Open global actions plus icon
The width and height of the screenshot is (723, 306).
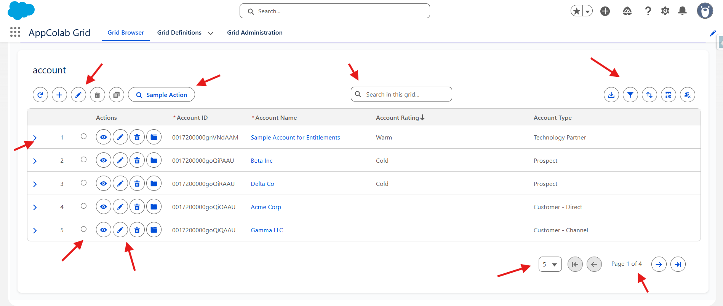click(605, 11)
